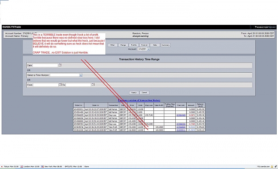Select take profit value 143.0000
Image resolution: width=278 pixels, height=169 pixels.
[x=159, y=130]
